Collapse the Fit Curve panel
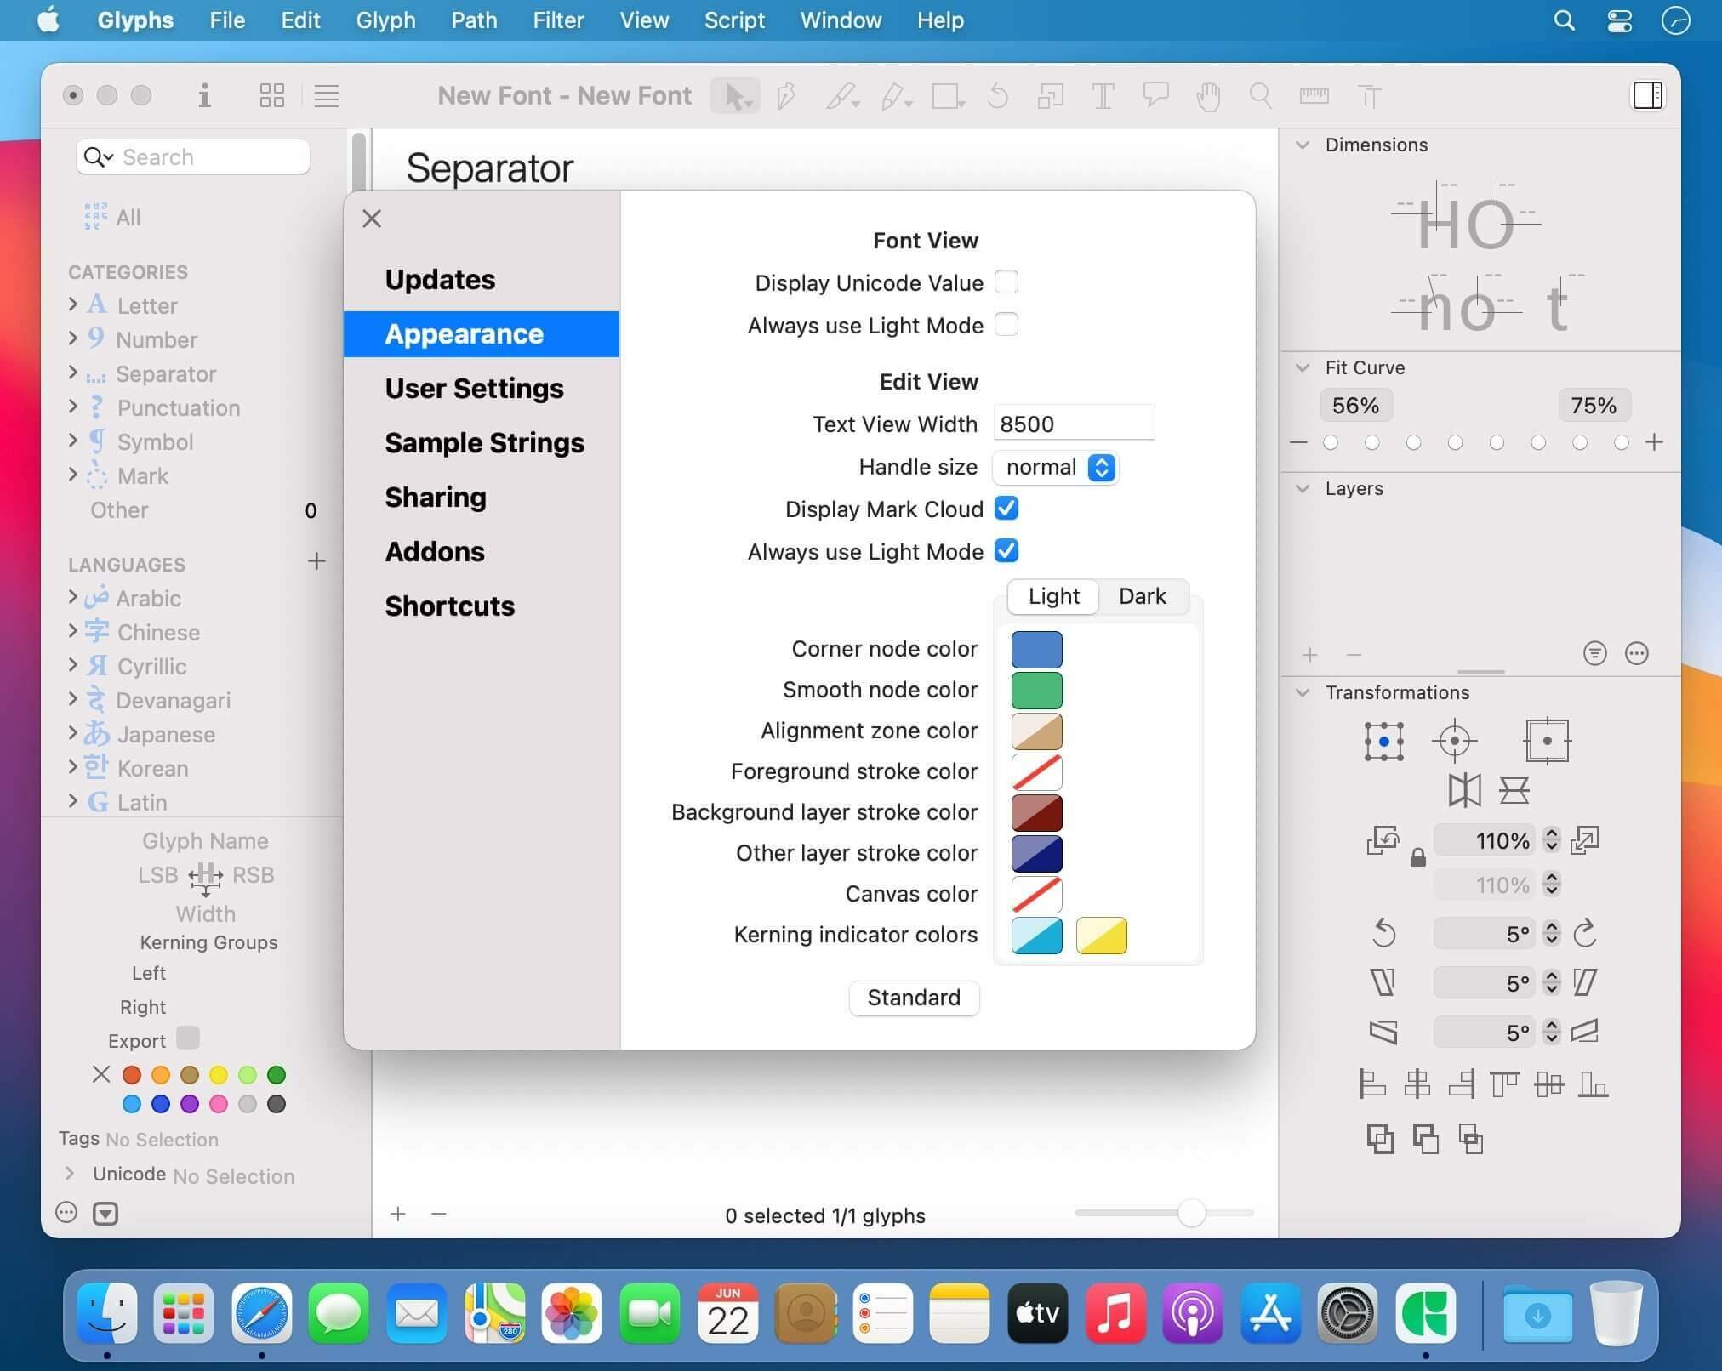This screenshot has height=1371, width=1722. coord(1302,367)
